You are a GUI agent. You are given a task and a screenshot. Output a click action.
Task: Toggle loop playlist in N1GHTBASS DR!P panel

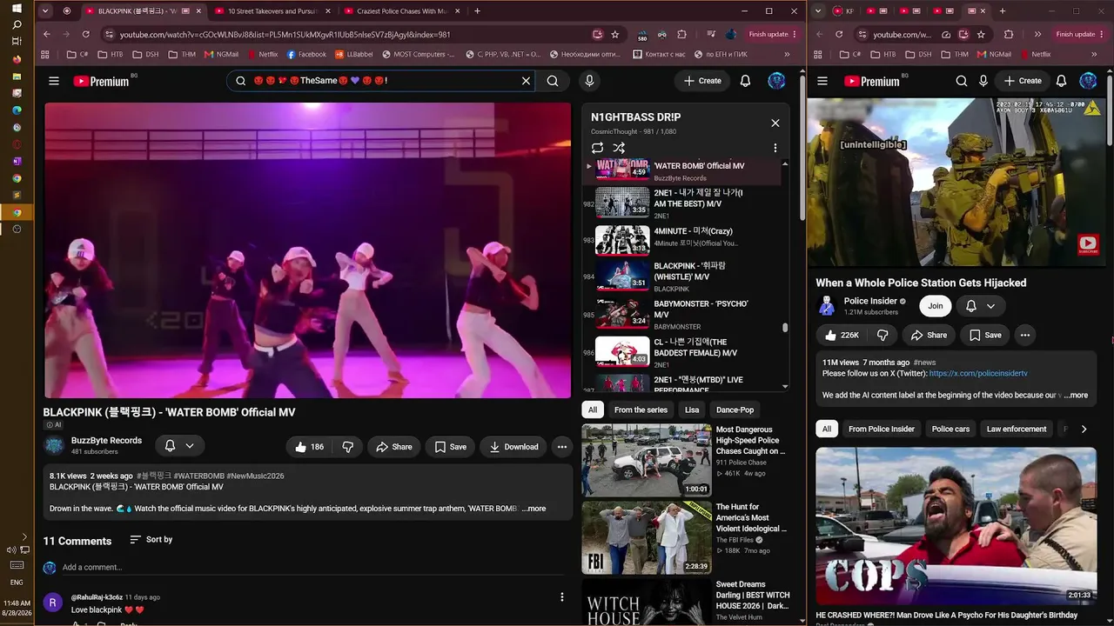[597, 148]
